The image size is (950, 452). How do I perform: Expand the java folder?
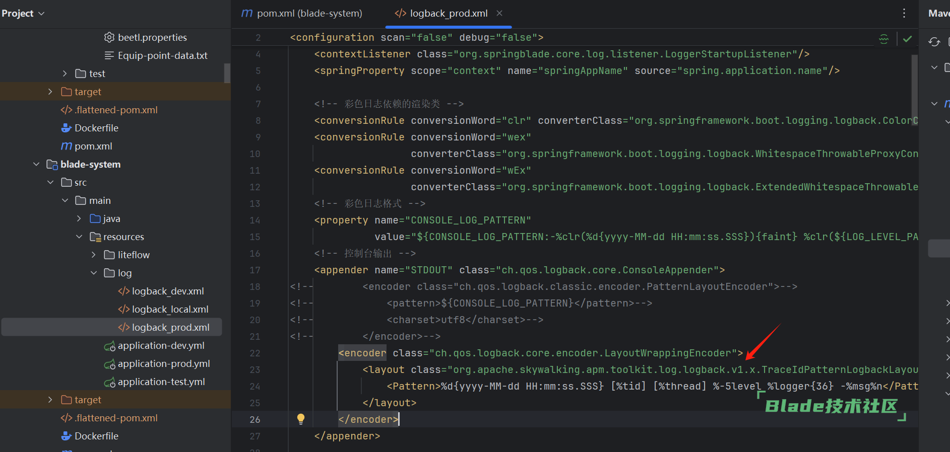pyautogui.click(x=79, y=218)
